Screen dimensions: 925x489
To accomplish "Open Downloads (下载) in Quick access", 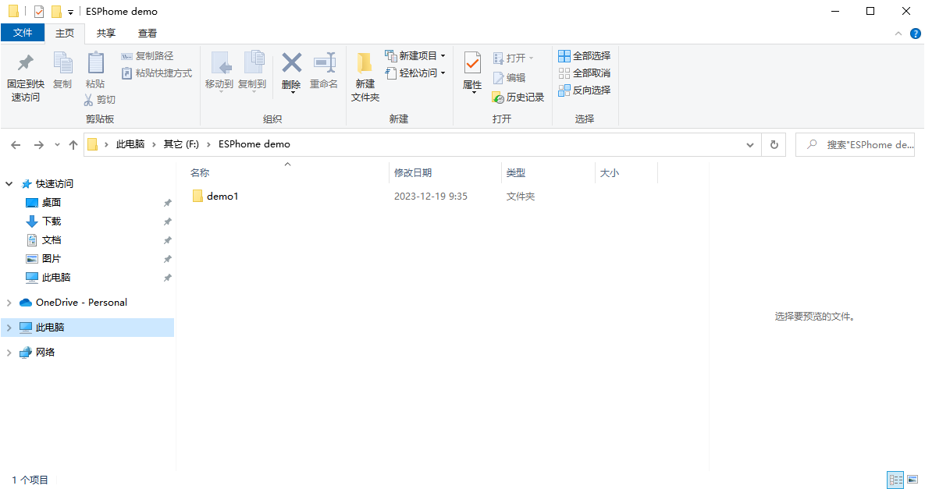I will (x=52, y=221).
